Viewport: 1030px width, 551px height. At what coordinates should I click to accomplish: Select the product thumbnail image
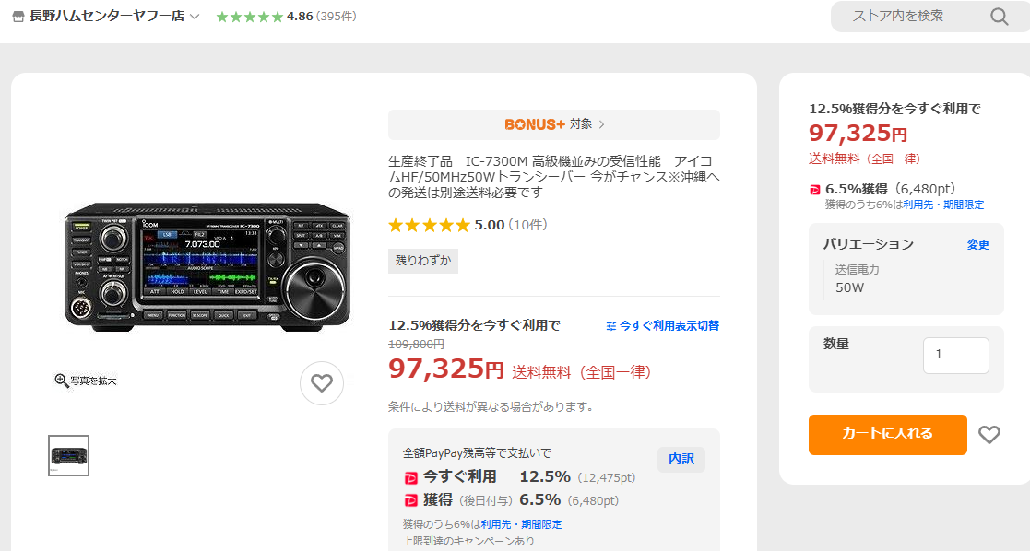point(68,455)
